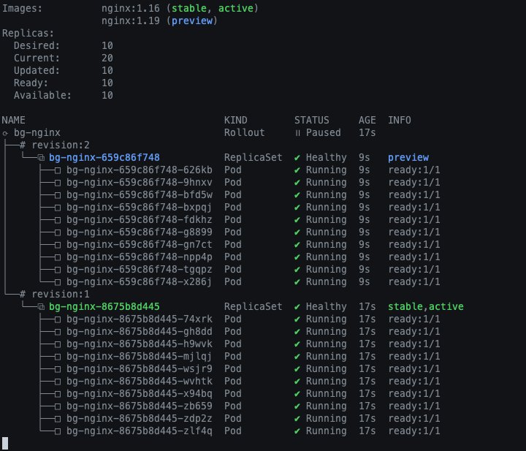Viewport: 526px width, 451px height.
Task: Click the ReplicaSet icon beside bg-nginx-659c86f748
Action: [41, 157]
